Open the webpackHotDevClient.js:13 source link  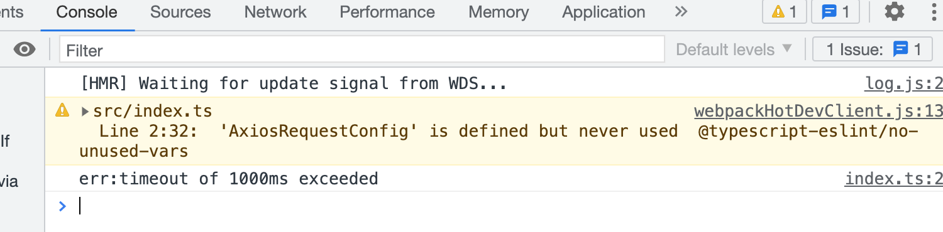[819, 111]
